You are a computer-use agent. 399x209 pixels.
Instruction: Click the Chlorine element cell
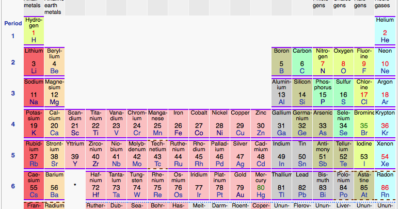364,92
